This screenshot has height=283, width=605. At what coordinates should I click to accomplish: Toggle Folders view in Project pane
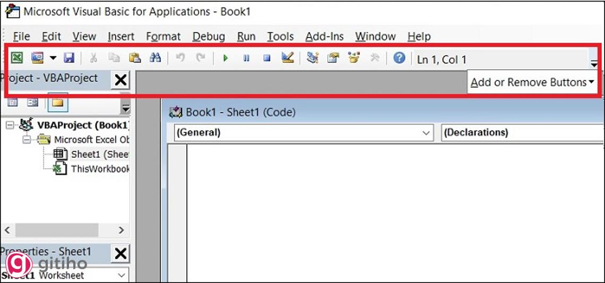point(57,102)
